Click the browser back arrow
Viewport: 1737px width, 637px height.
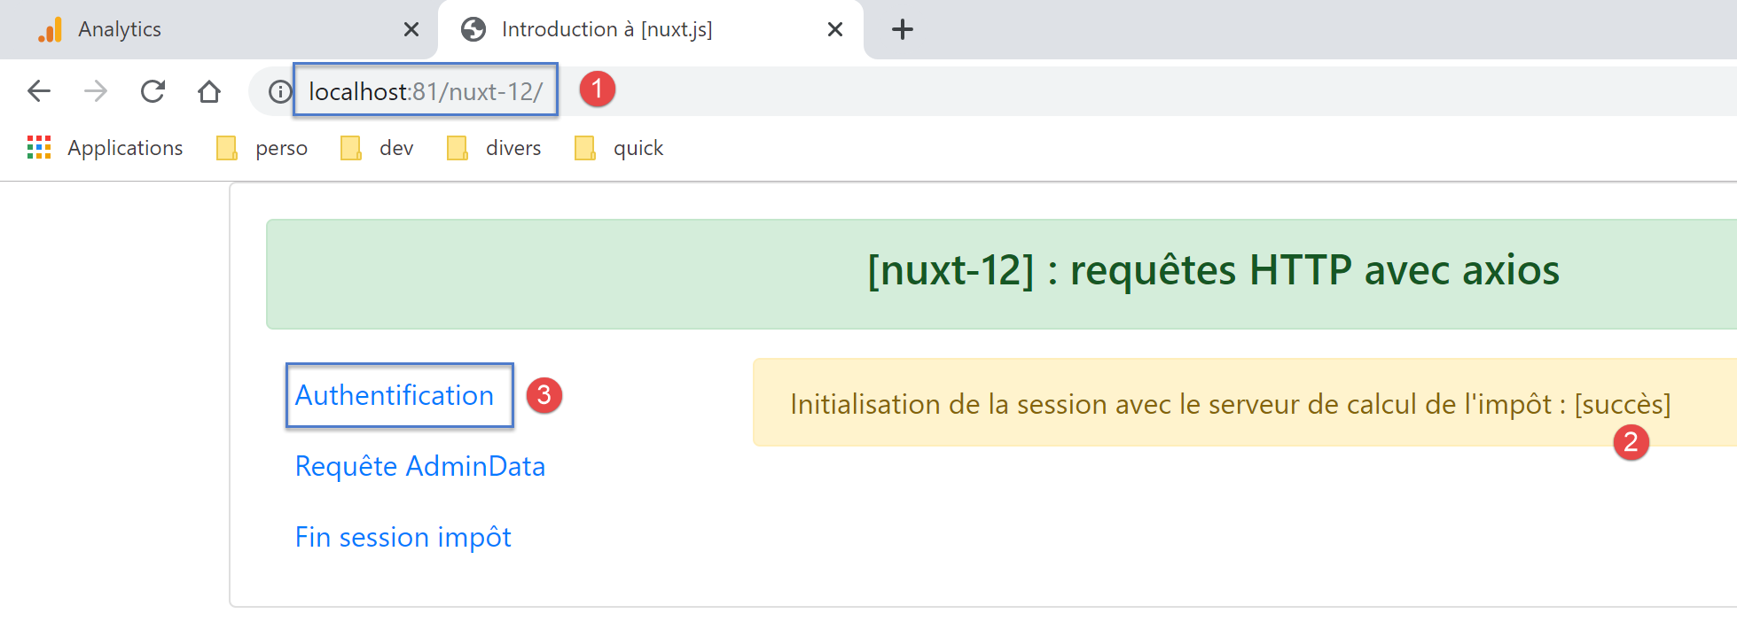click(39, 91)
